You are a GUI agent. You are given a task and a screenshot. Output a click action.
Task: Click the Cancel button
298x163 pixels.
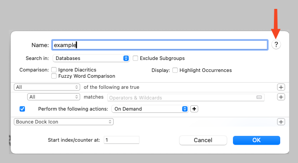pyautogui.click(x=203, y=140)
